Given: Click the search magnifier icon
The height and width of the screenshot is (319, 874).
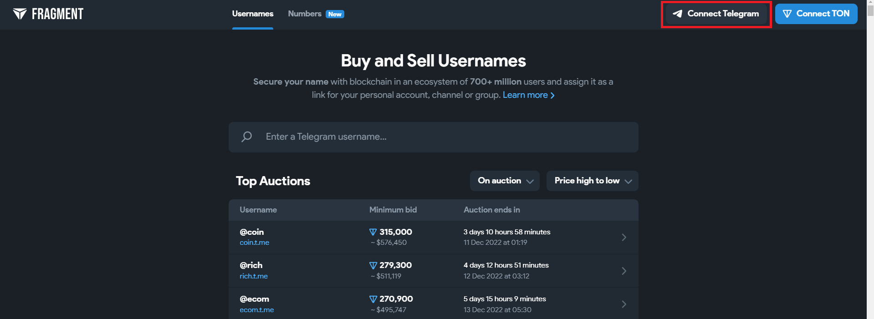Looking at the screenshot, I should tap(246, 137).
